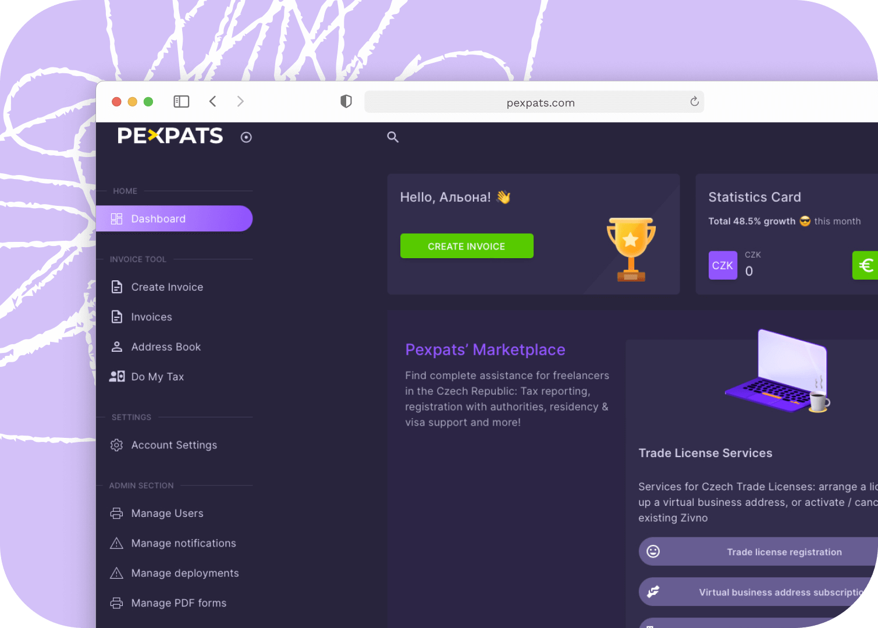Reload the page with the refresh icon
878x628 pixels.
tap(694, 102)
